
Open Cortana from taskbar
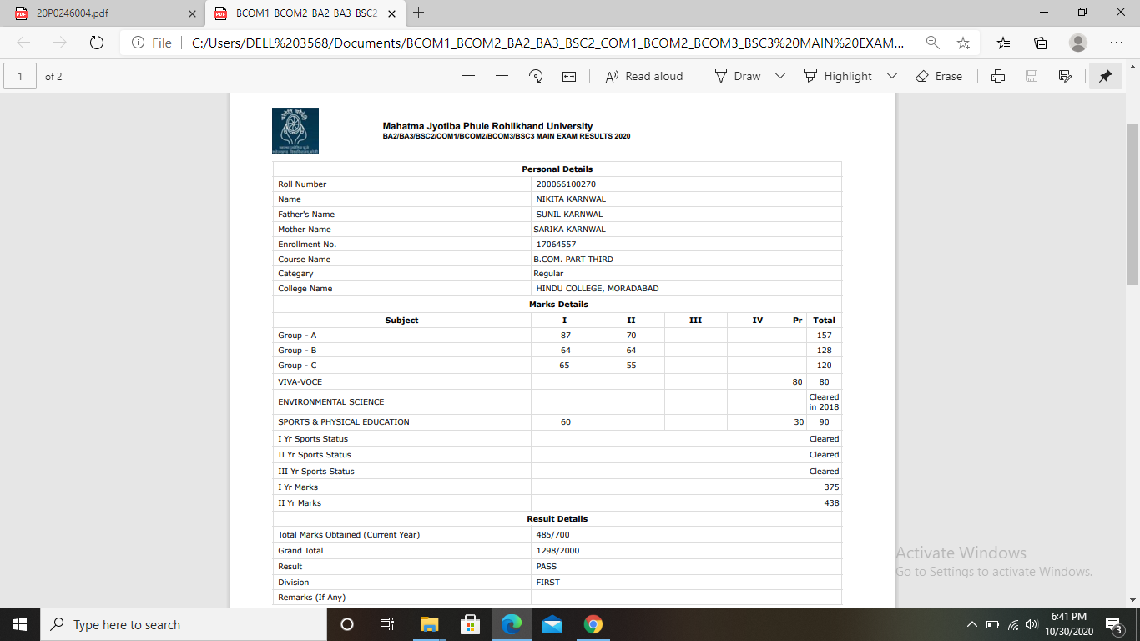347,624
